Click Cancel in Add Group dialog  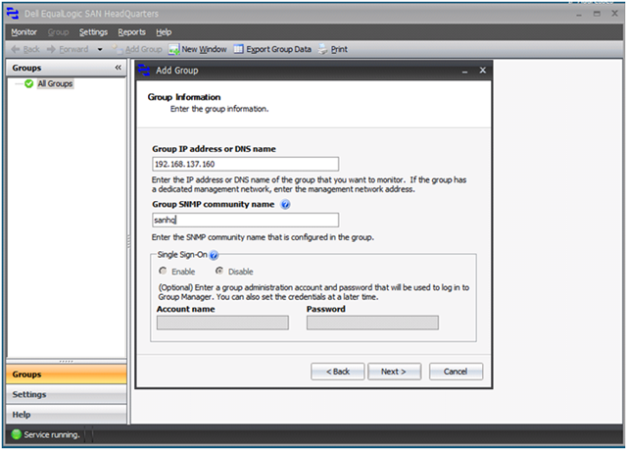[456, 372]
